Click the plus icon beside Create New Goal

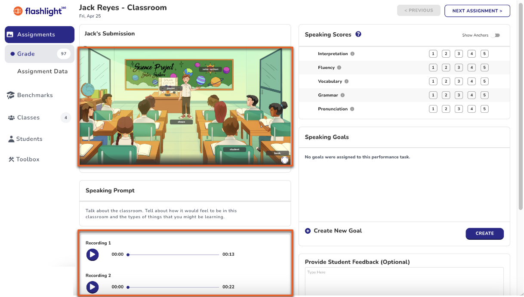point(308,231)
